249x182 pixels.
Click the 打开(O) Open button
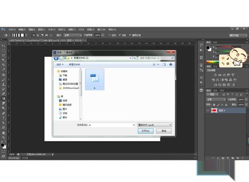point(145,131)
